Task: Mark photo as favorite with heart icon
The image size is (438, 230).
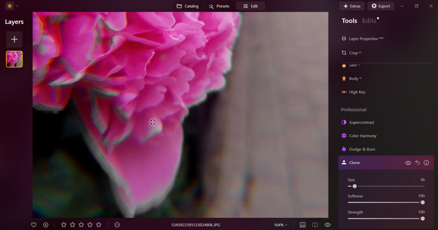Action: pos(34,225)
